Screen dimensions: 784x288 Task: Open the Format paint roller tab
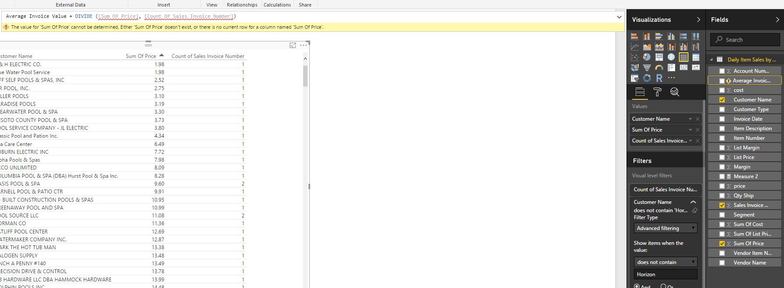tap(657, 92)
